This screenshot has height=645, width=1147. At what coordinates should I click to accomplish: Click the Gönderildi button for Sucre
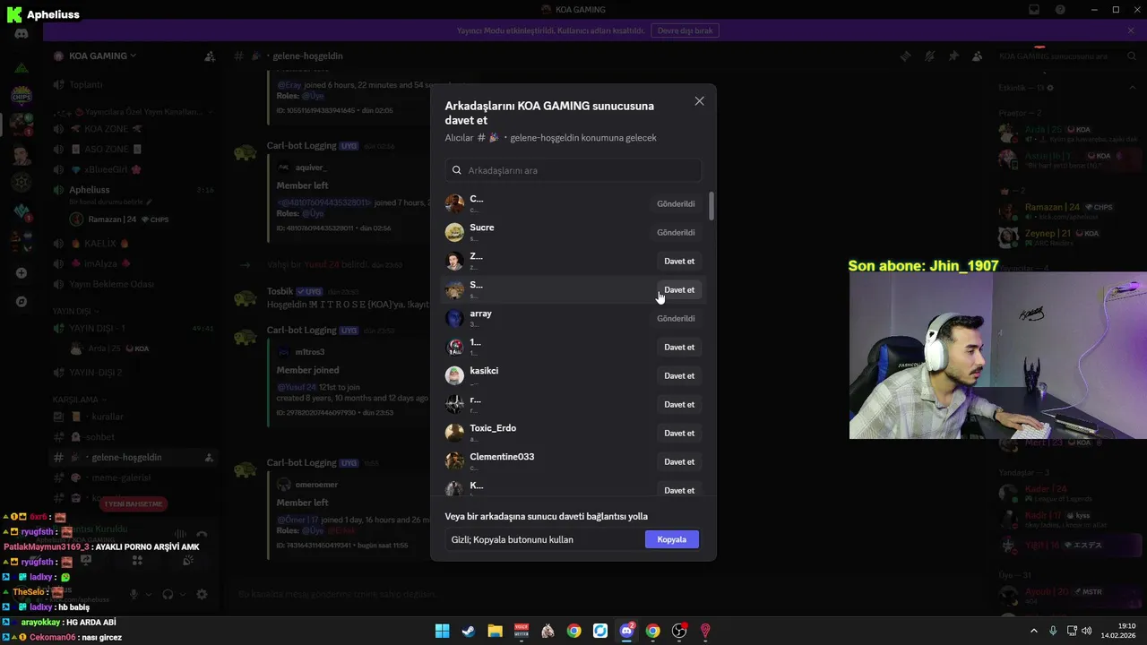676,233
